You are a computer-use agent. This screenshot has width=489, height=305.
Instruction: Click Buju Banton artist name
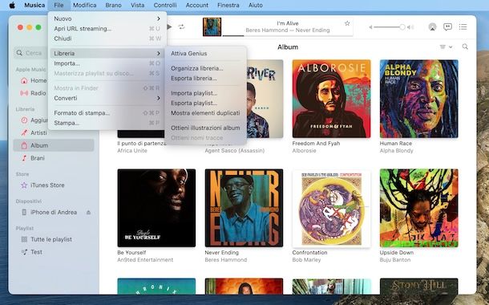(x=395, y=260)
